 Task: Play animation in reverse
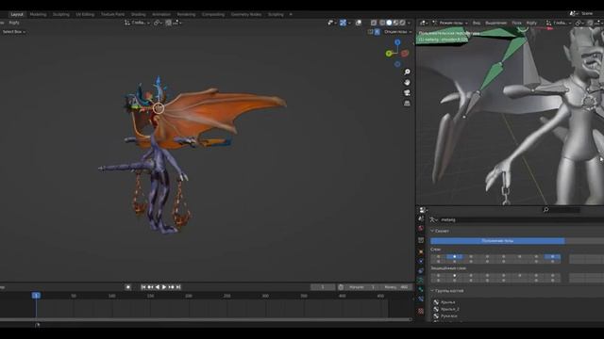pos(158,287)
